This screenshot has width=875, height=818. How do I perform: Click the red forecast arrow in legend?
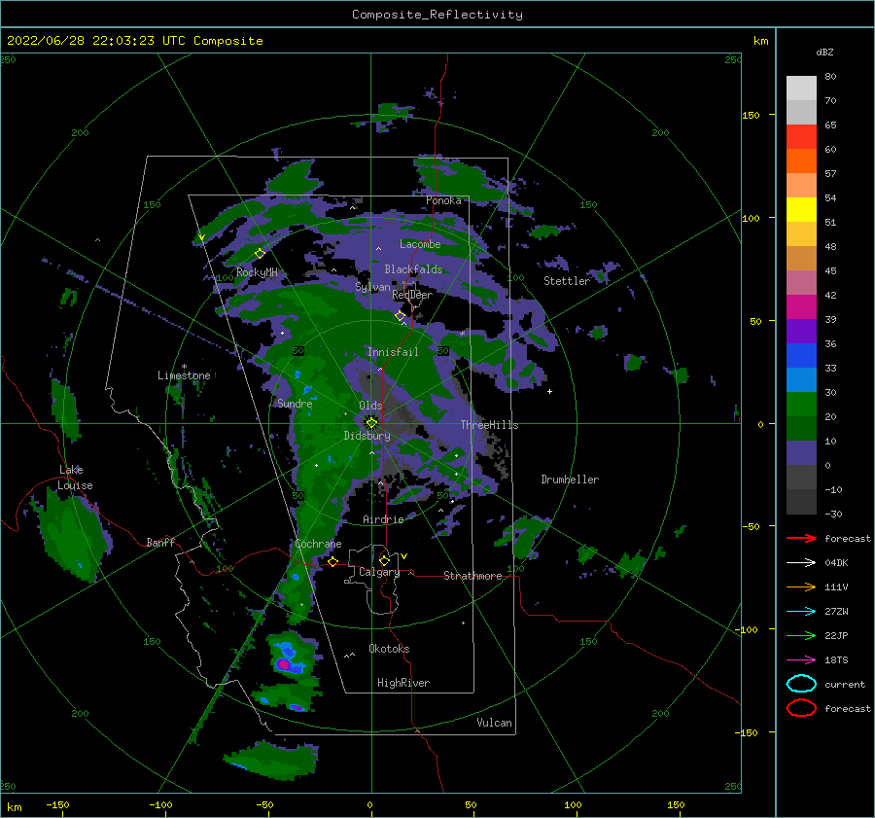point(801,538)
